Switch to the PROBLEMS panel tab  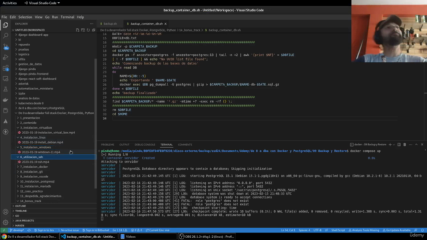(x=107, y=145)
